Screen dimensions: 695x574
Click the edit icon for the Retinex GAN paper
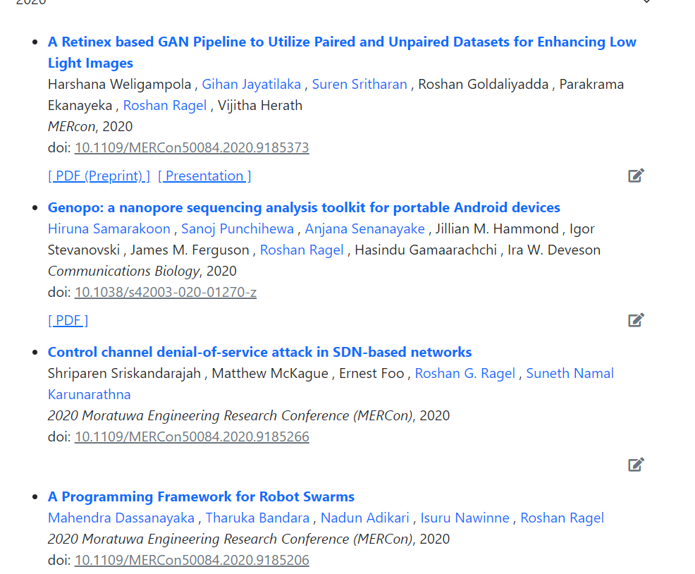pos(636,175)
